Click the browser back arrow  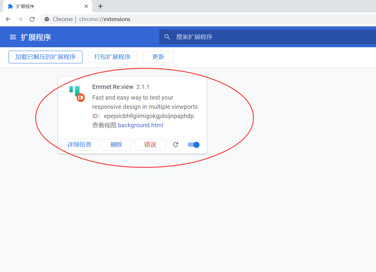pyautogui.click(x=8, y=19)
